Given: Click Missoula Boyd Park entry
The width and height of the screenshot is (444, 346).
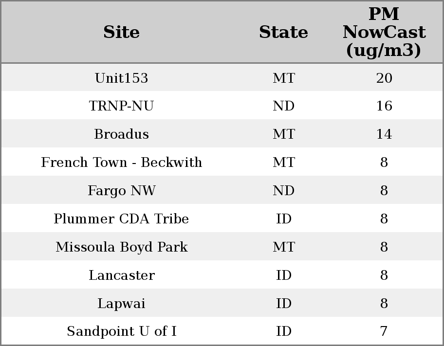Looking at the screenshot, I should [x=121, y=247].
